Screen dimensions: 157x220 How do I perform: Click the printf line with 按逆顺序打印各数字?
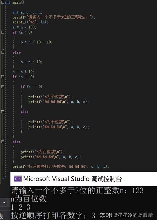point(61,167)
